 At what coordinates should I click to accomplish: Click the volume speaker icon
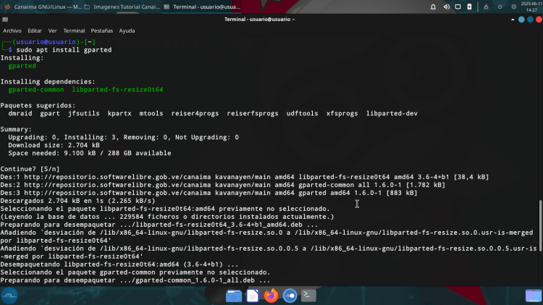click(x=447, y=7)
